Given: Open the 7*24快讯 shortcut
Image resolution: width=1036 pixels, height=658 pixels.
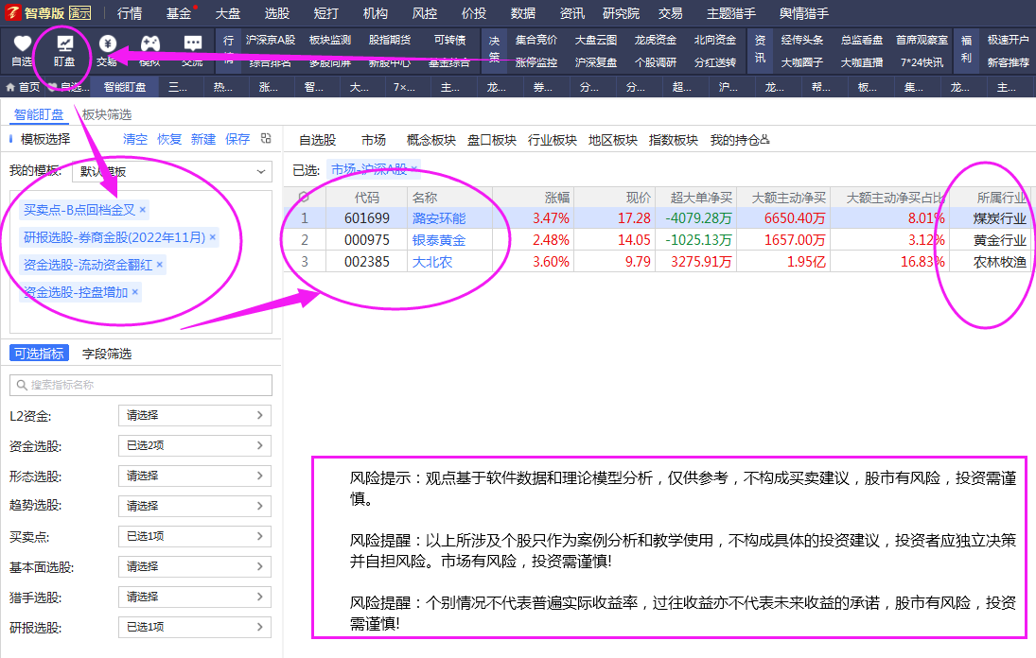Looking at the screenshot, I should 922,62.
